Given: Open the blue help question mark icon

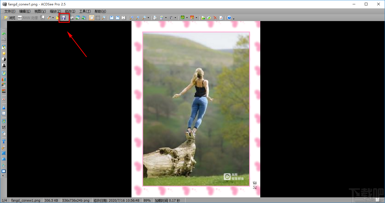Looking at the screenshot, I should [x=229, y=18].
